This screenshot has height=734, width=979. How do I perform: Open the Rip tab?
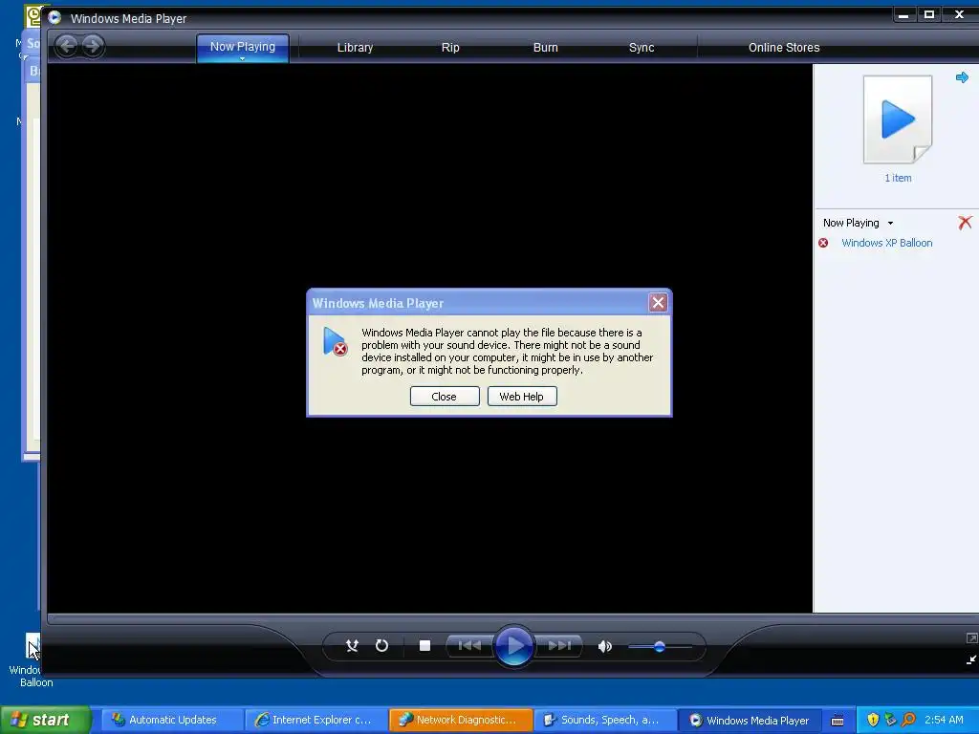[x=450, y=48]
